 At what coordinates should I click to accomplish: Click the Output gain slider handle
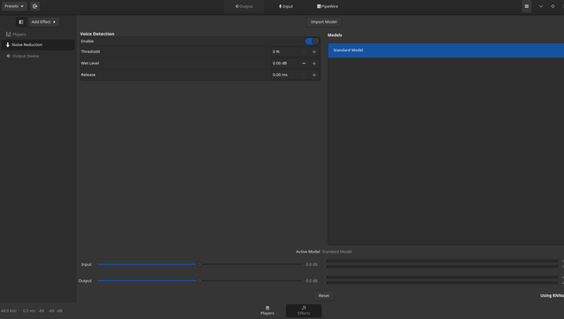199,281
